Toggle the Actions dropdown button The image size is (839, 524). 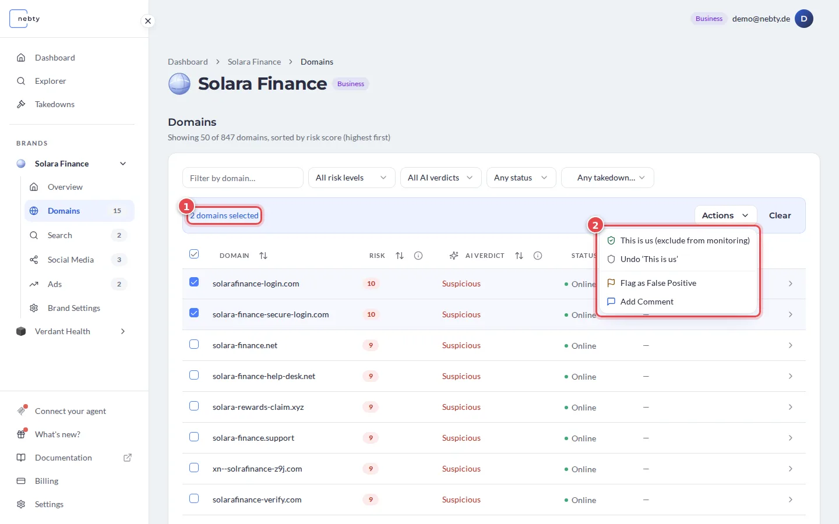(x=725, y=215)
